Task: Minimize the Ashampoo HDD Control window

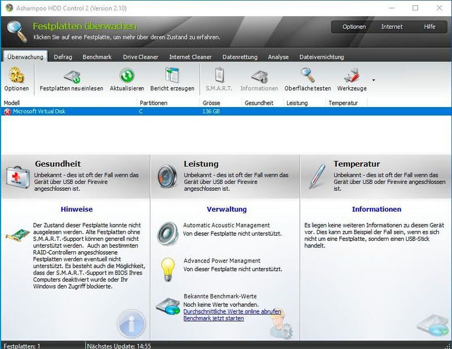Action: click(x=392, y=8)
